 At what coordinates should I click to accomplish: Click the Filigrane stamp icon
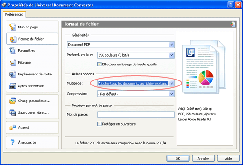pyautogui.click(x=12, y=62)
